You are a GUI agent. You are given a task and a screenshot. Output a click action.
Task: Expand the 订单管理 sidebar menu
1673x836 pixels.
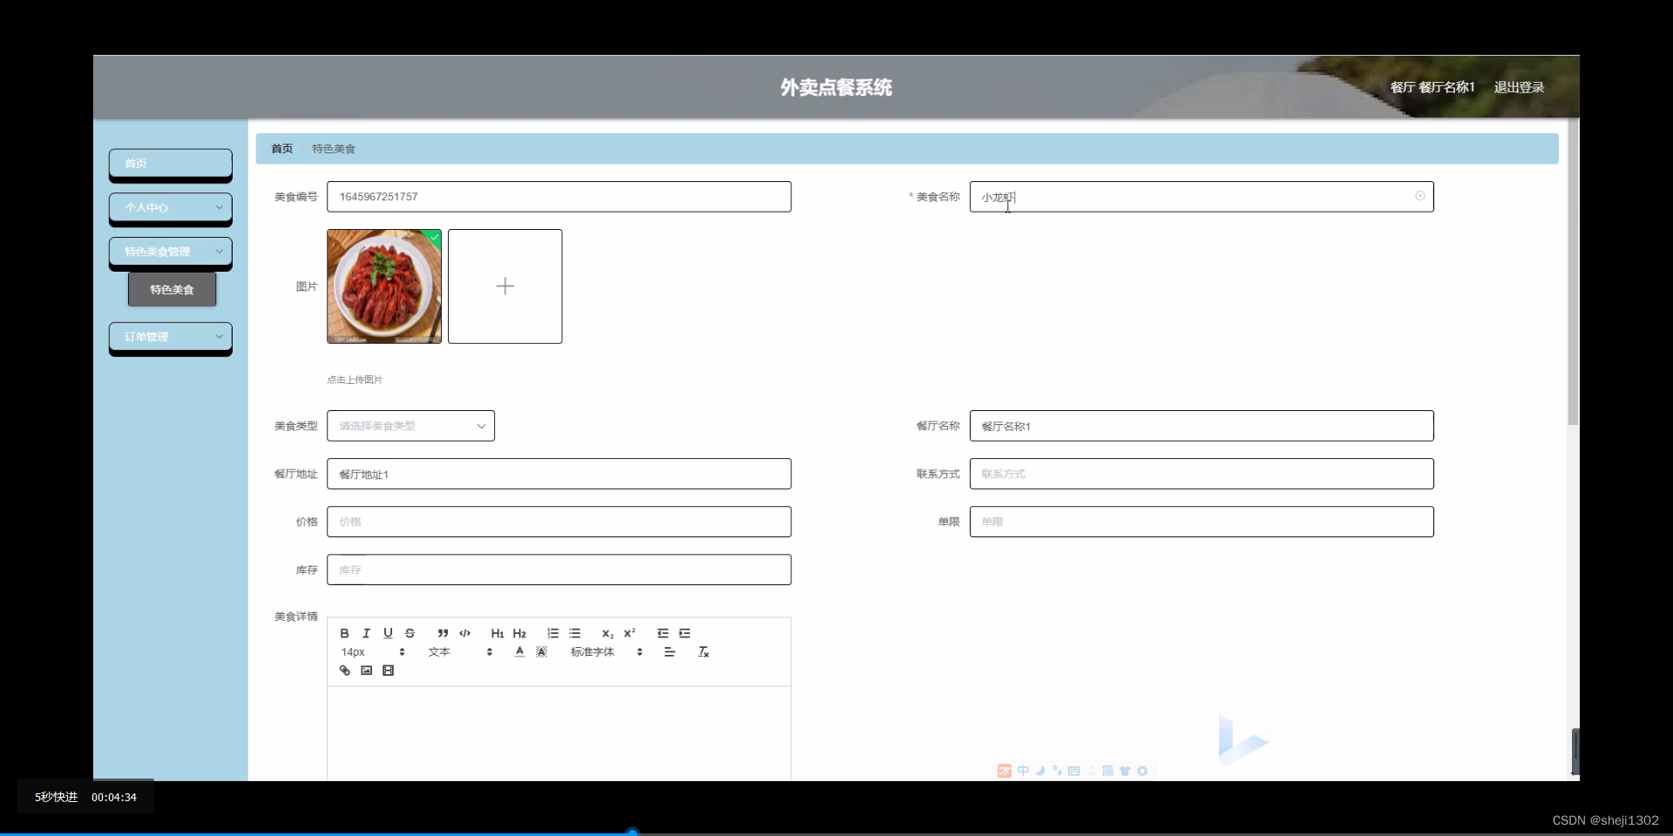[x=170, y=337]
